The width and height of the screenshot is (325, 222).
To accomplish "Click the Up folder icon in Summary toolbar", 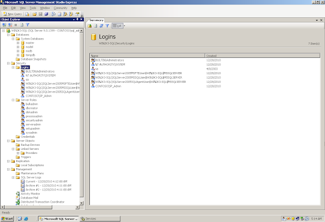I will point(89,26).
